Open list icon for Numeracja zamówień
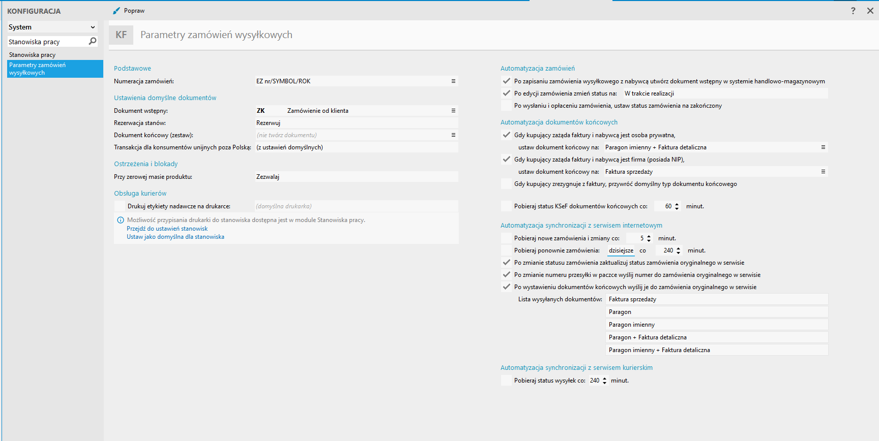 pos(453,81)
